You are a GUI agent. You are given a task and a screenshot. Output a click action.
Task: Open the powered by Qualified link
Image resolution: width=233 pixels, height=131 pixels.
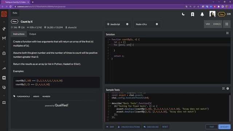57,105
